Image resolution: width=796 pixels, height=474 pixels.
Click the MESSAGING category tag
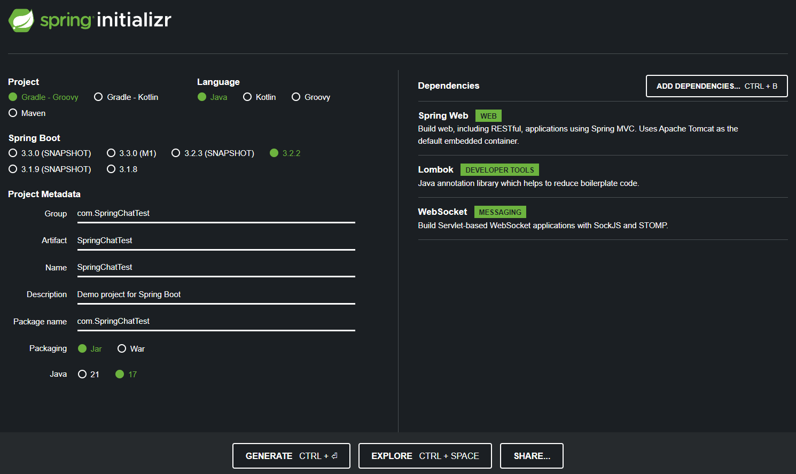(x=500, y=212)
